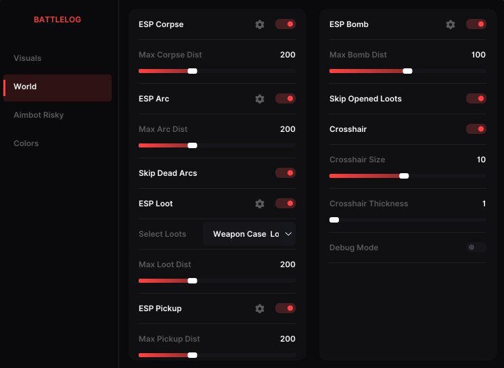Click the Max Pickup Dist value 200
504x368 pixels.
[x=288, y=339]
